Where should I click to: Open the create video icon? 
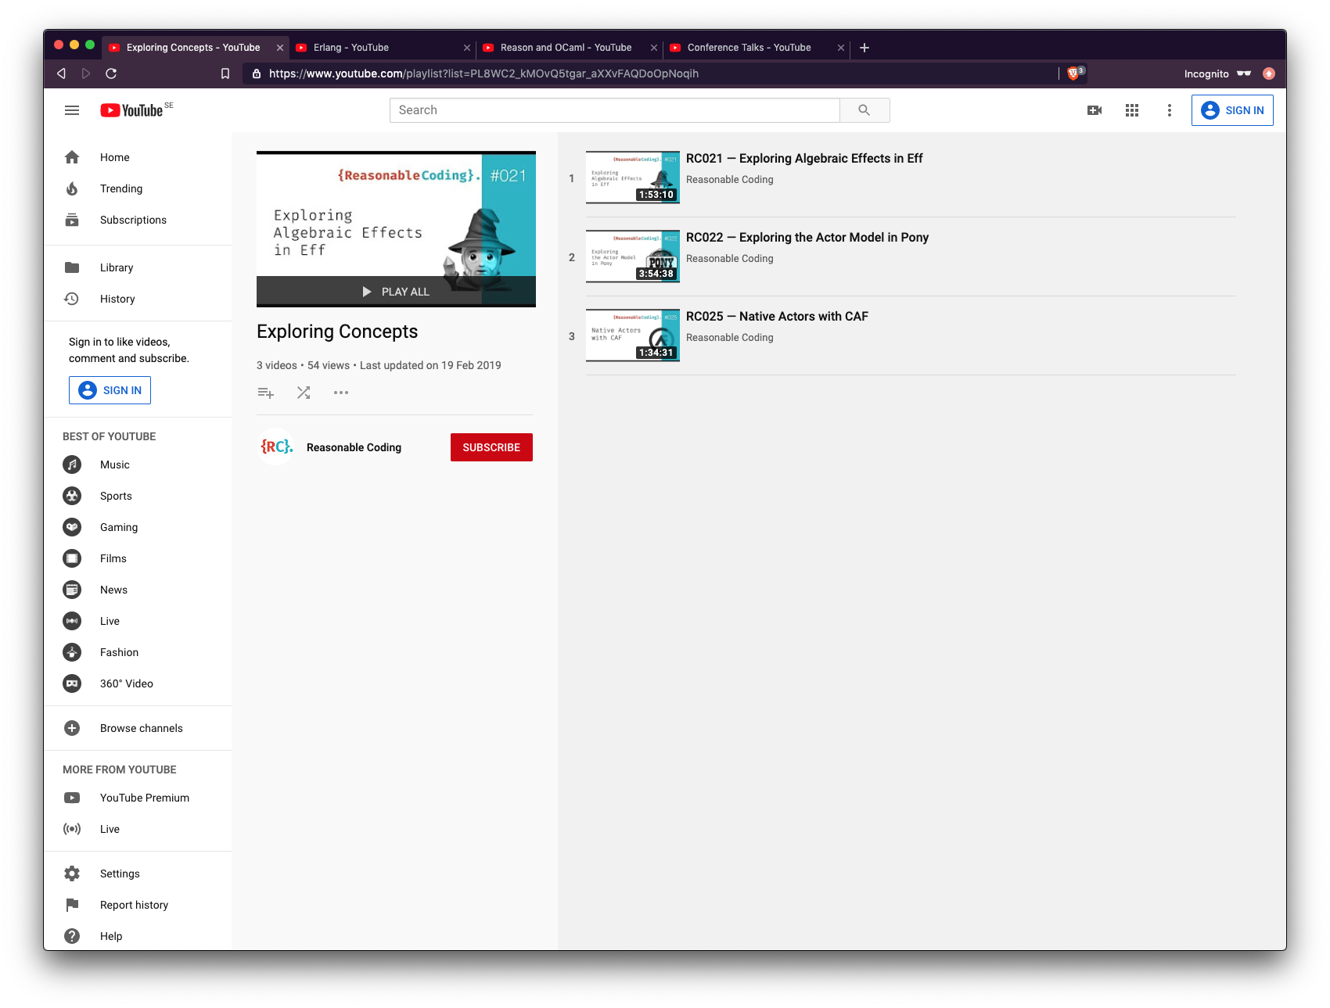pos(1095,110)
